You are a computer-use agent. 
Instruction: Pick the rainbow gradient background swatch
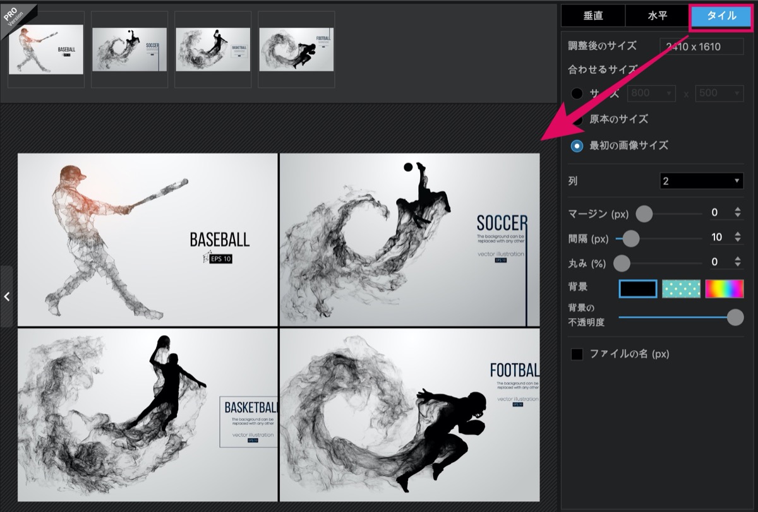[725, 289]
